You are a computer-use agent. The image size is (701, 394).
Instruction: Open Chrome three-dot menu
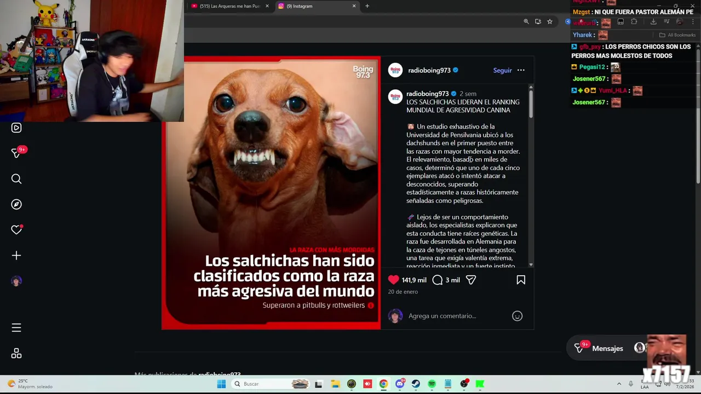click(x=693, y=21)
